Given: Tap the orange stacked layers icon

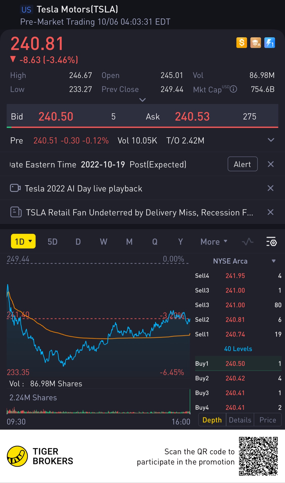Looking at the screenshot, I should click(256, 43).
